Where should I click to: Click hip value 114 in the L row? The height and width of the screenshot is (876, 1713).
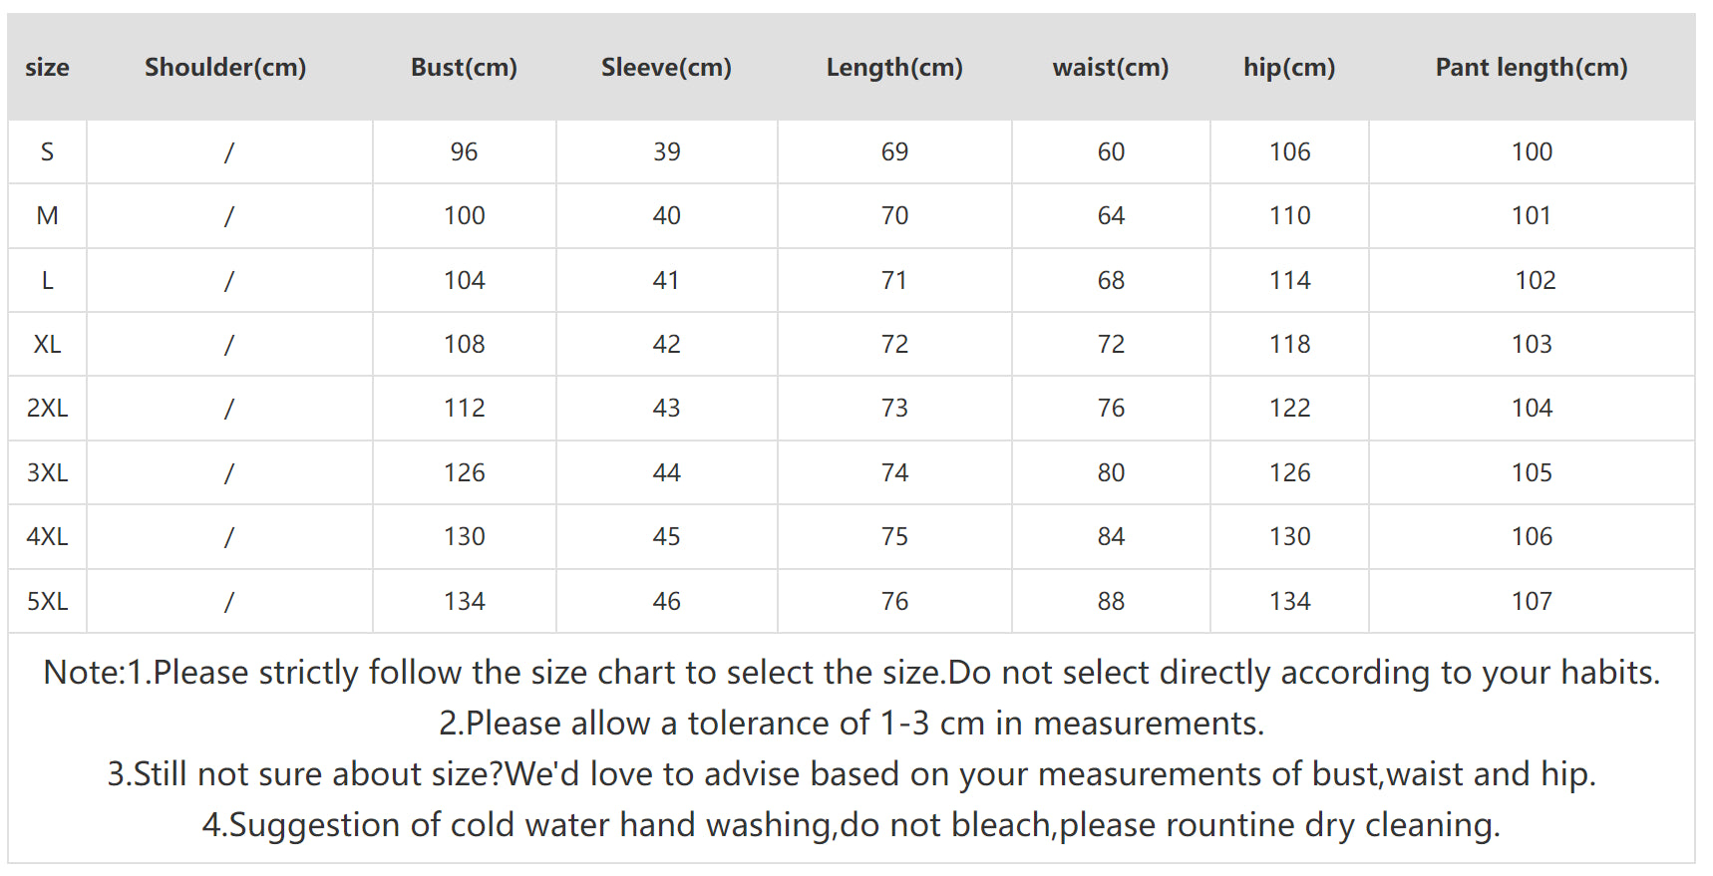[1289, 280]
